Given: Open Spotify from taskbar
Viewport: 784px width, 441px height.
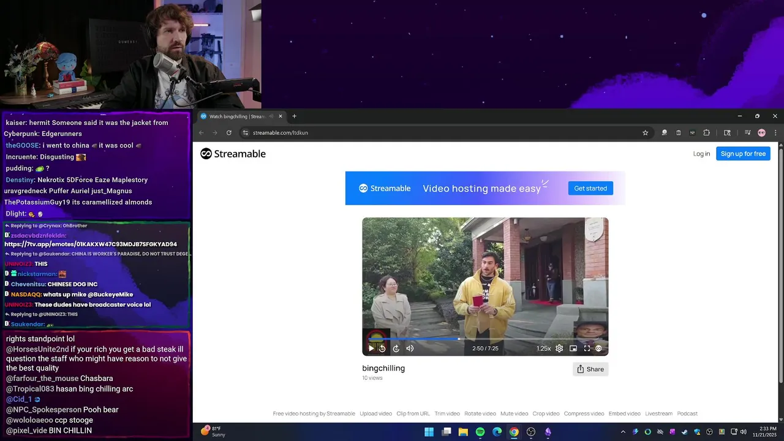Looking at the screenshot, I should (x=480, y=432).
